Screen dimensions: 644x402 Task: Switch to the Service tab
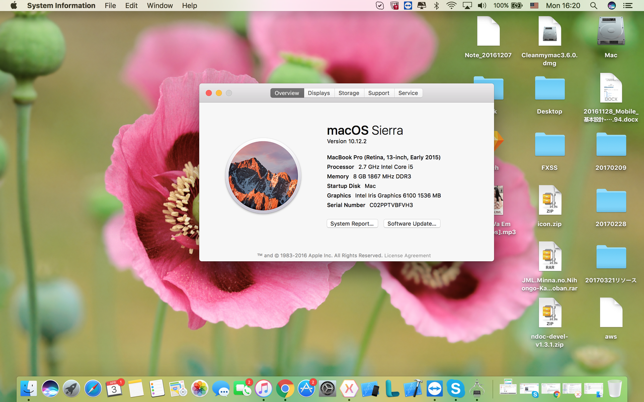pos(408,93)
